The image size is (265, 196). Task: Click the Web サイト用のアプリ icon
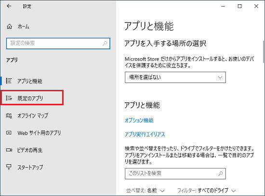9,133
